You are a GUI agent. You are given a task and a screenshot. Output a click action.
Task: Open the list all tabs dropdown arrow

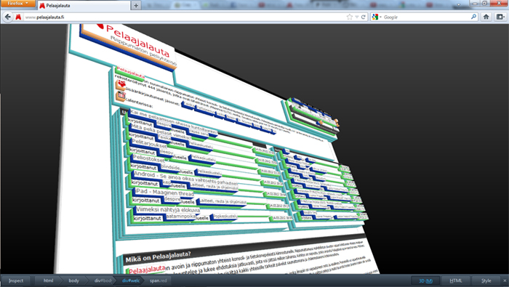(458, 4)
